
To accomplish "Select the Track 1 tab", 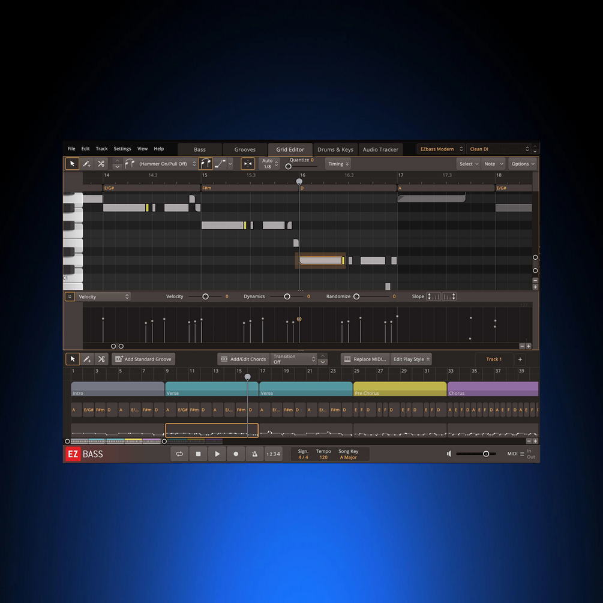I will (494, 359).
